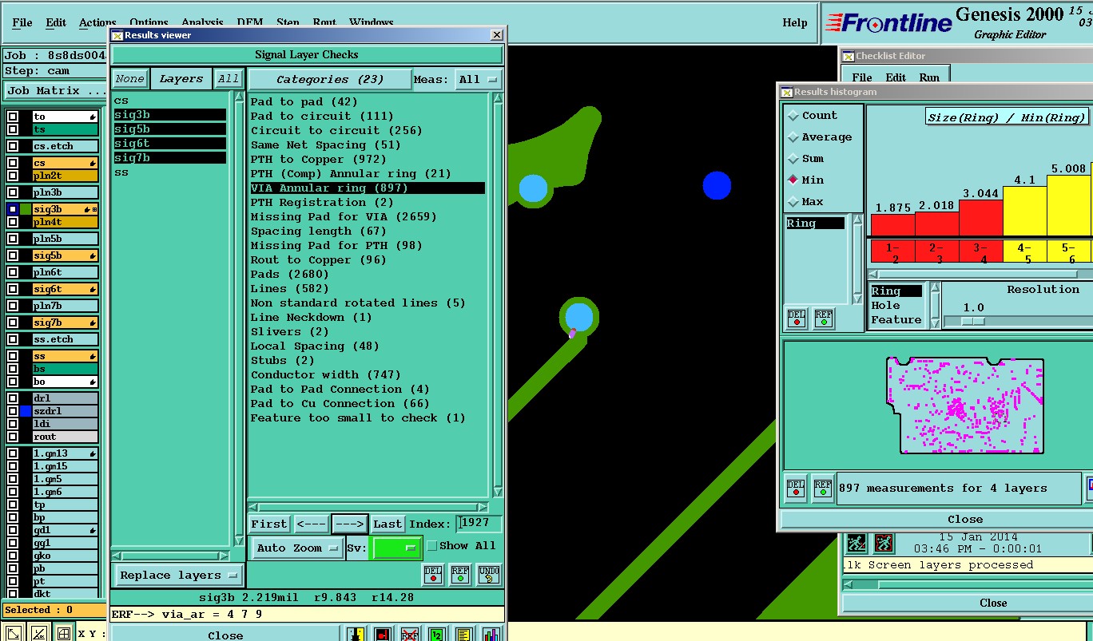Select the Sum radio option

pyautogui.click(x=793, y=159)
